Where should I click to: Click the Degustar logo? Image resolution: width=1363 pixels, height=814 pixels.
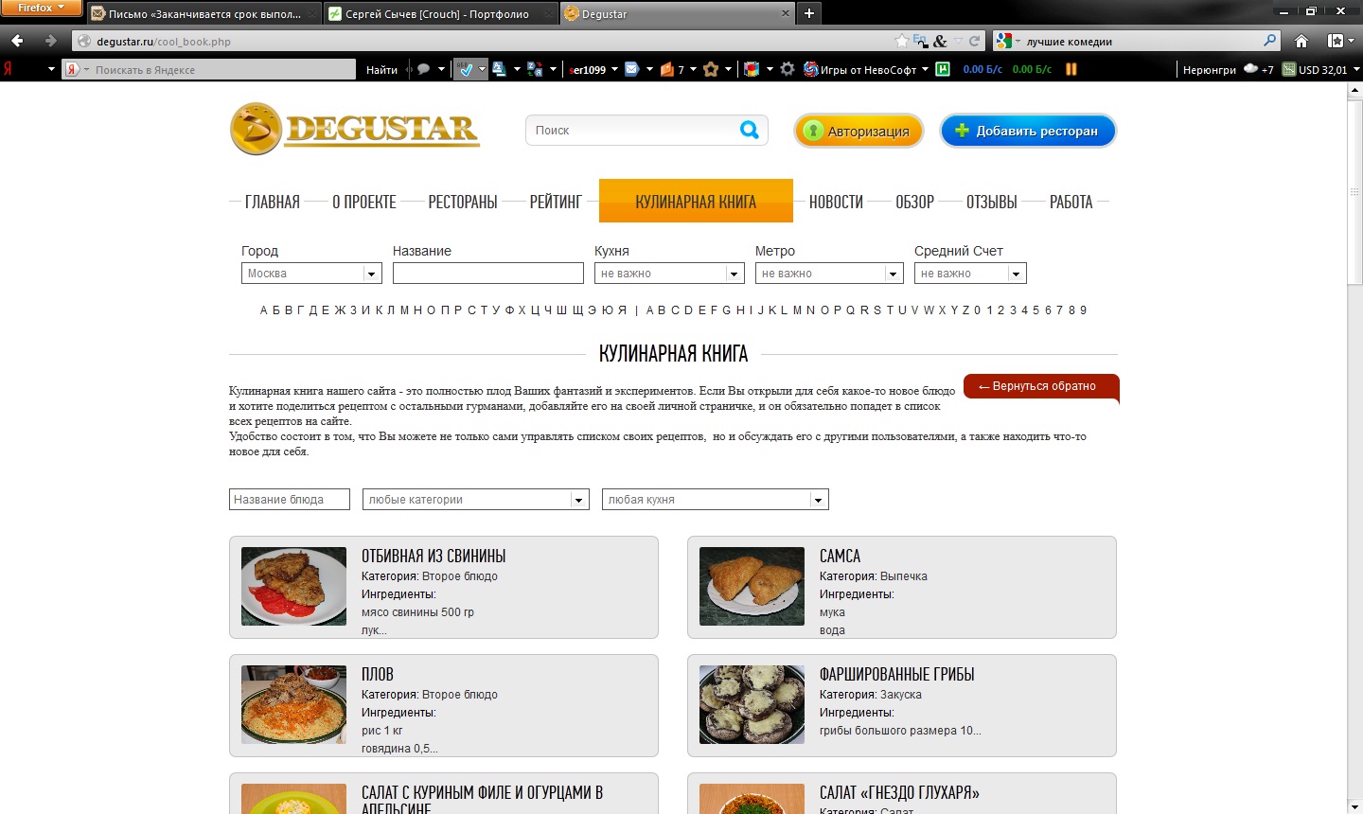point(355,129)
